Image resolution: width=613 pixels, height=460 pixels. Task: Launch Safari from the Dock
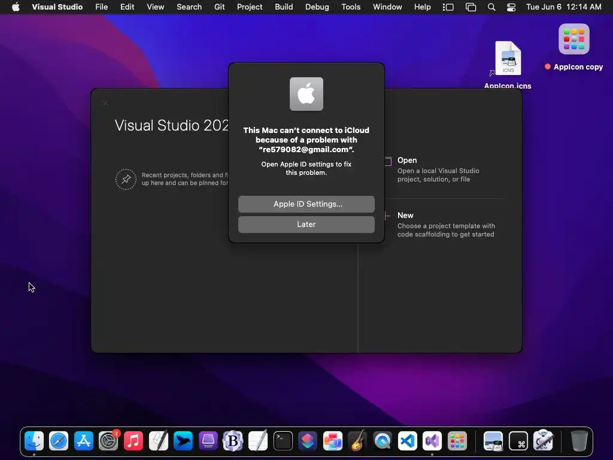[x=59, y=441]
